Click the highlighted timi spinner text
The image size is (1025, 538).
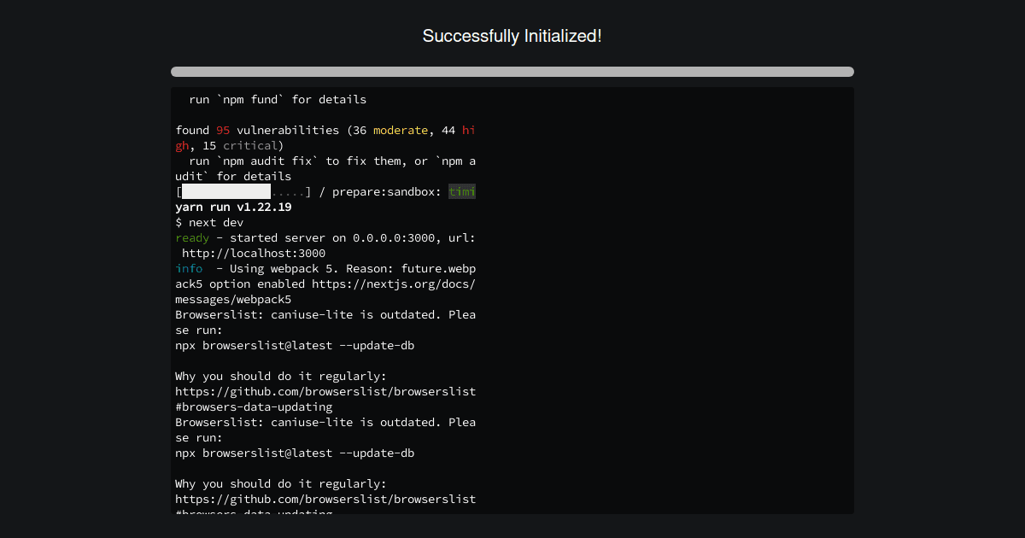(x=462, y=191)
